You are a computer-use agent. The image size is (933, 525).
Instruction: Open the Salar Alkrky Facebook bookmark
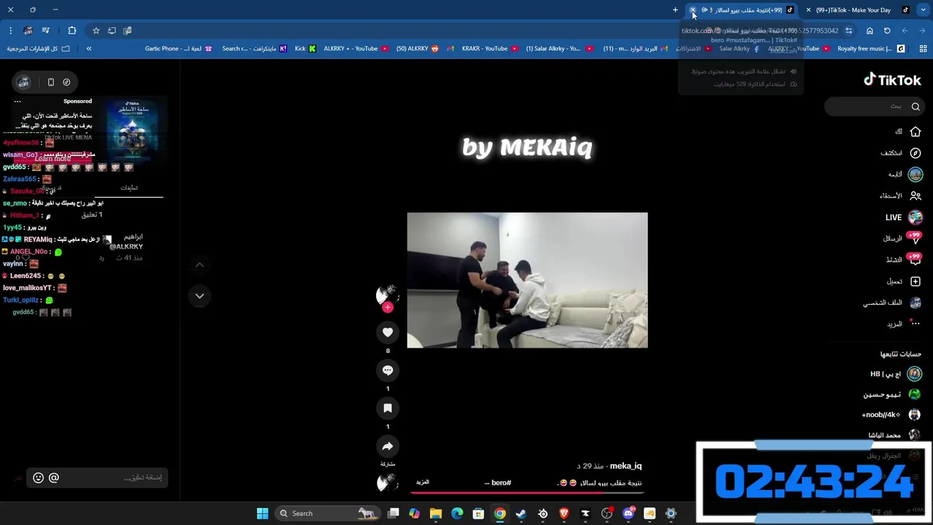pyautogui.click(x=739, y=49)
